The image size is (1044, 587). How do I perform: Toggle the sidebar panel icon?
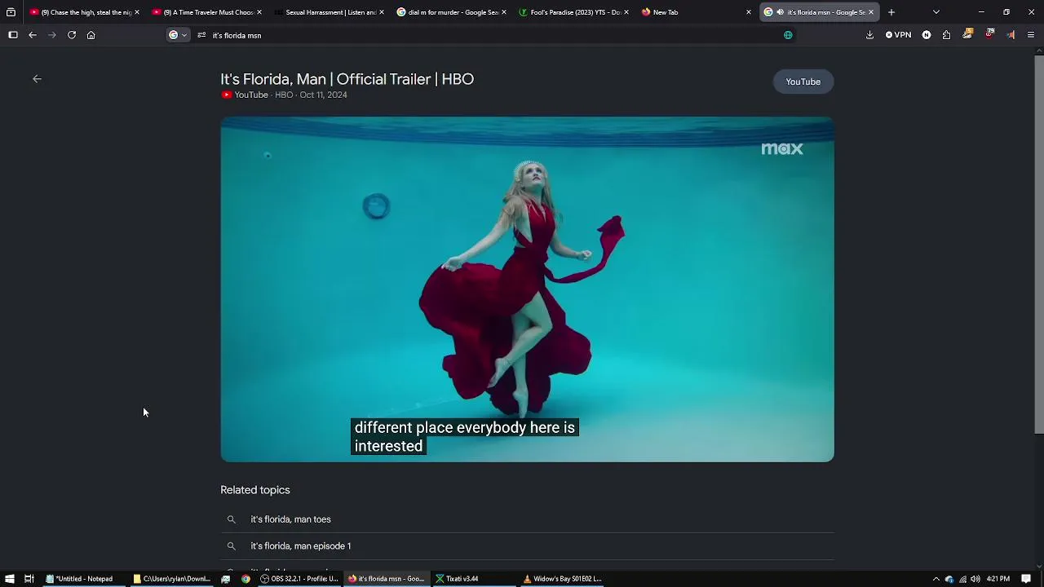[x=13, y=35]
